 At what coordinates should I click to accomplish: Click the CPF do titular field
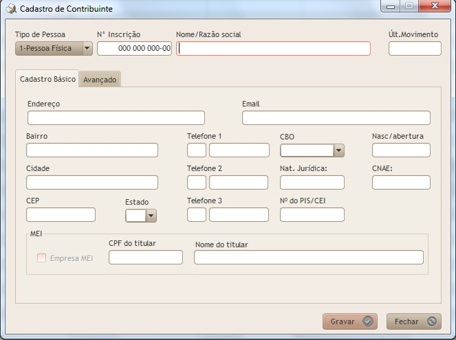click(146, 257)
